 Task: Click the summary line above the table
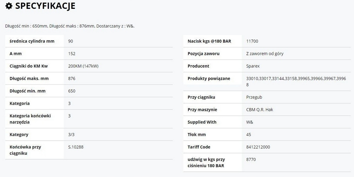click(70, 26)
